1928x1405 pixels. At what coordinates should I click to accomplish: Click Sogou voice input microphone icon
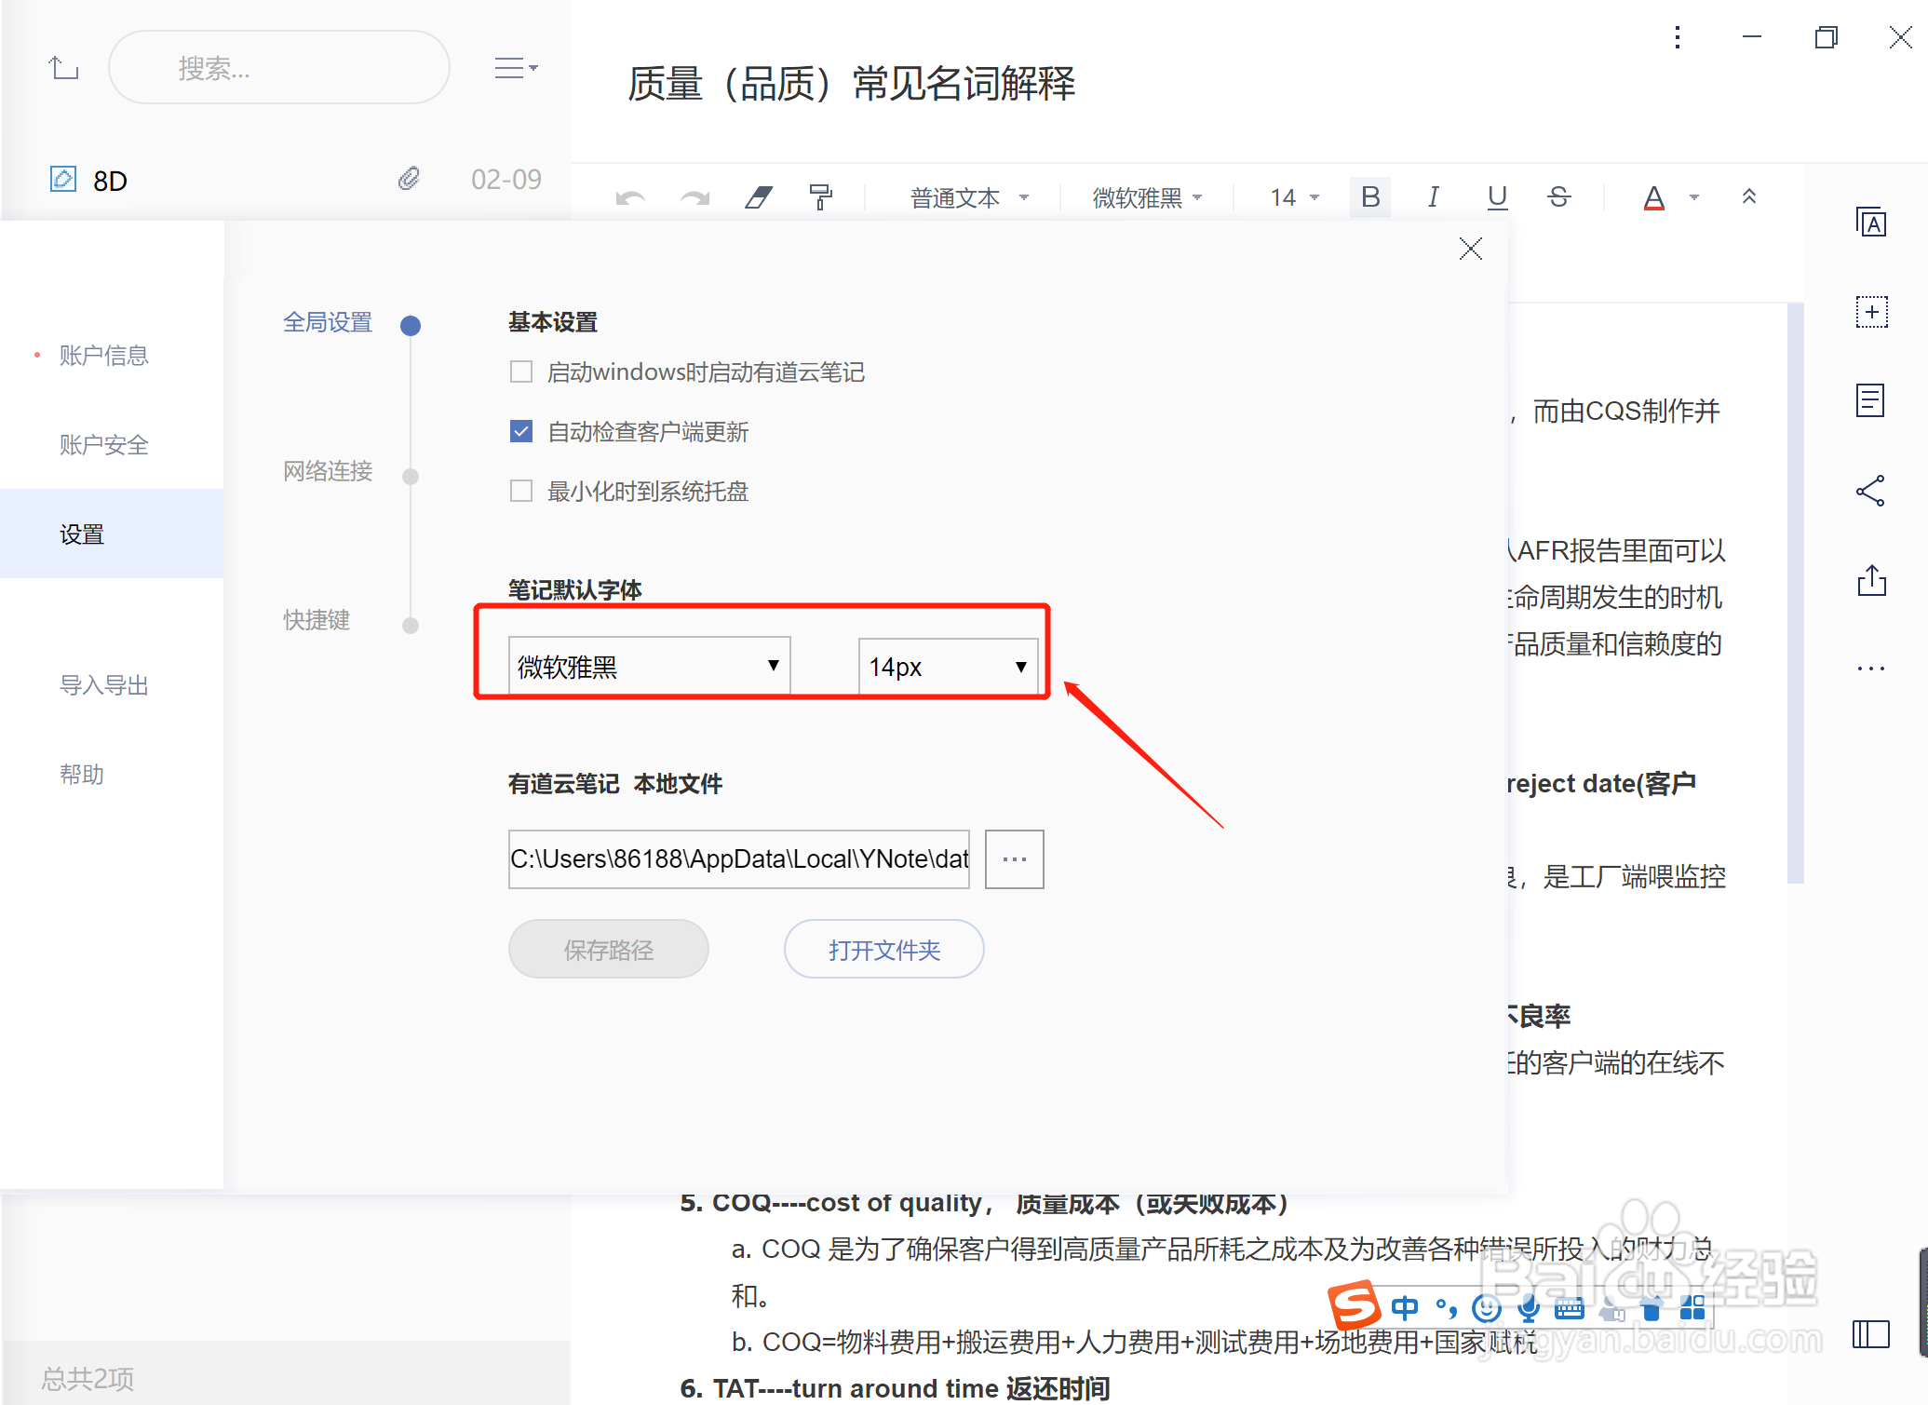[1527, 1308]
